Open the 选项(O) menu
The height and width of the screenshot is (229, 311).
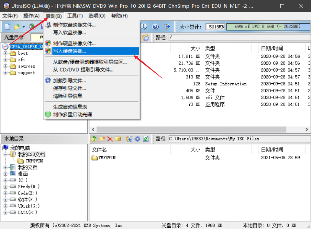pyautogui.click(x=97, y=16)
